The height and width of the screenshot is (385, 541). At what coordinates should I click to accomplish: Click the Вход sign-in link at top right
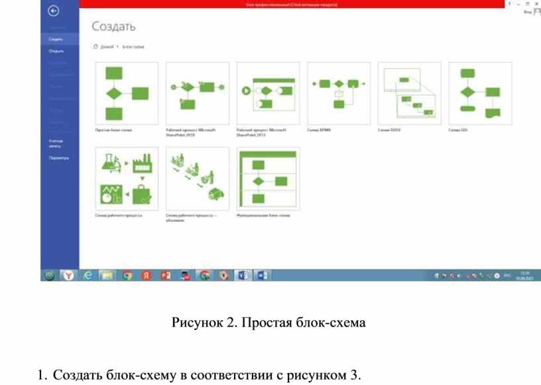click(527, 12)
